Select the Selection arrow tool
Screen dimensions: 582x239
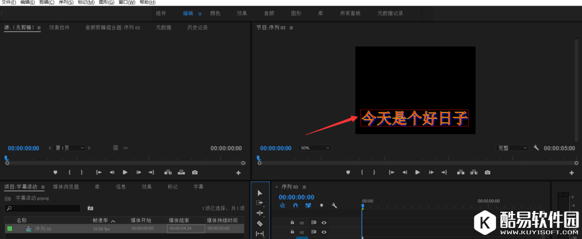[x=260, y=192]
